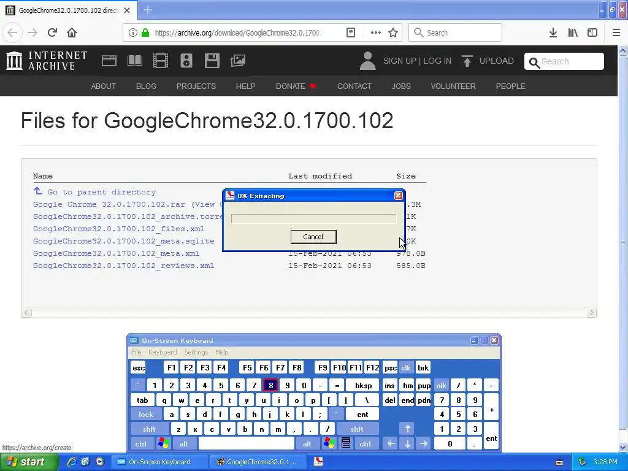Click the user avatar icon
The image size is (628, 471).
(367, 61)
